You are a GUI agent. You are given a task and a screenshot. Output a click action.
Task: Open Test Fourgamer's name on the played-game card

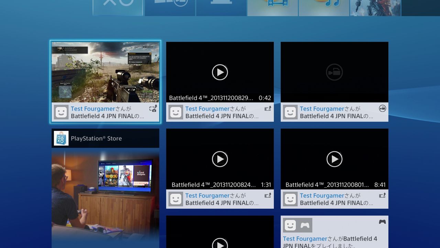(305, 239)
